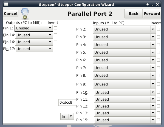Expand the Pin 10 input combo box
Viewport: 164px width, 127px height.
coord(125,92)
